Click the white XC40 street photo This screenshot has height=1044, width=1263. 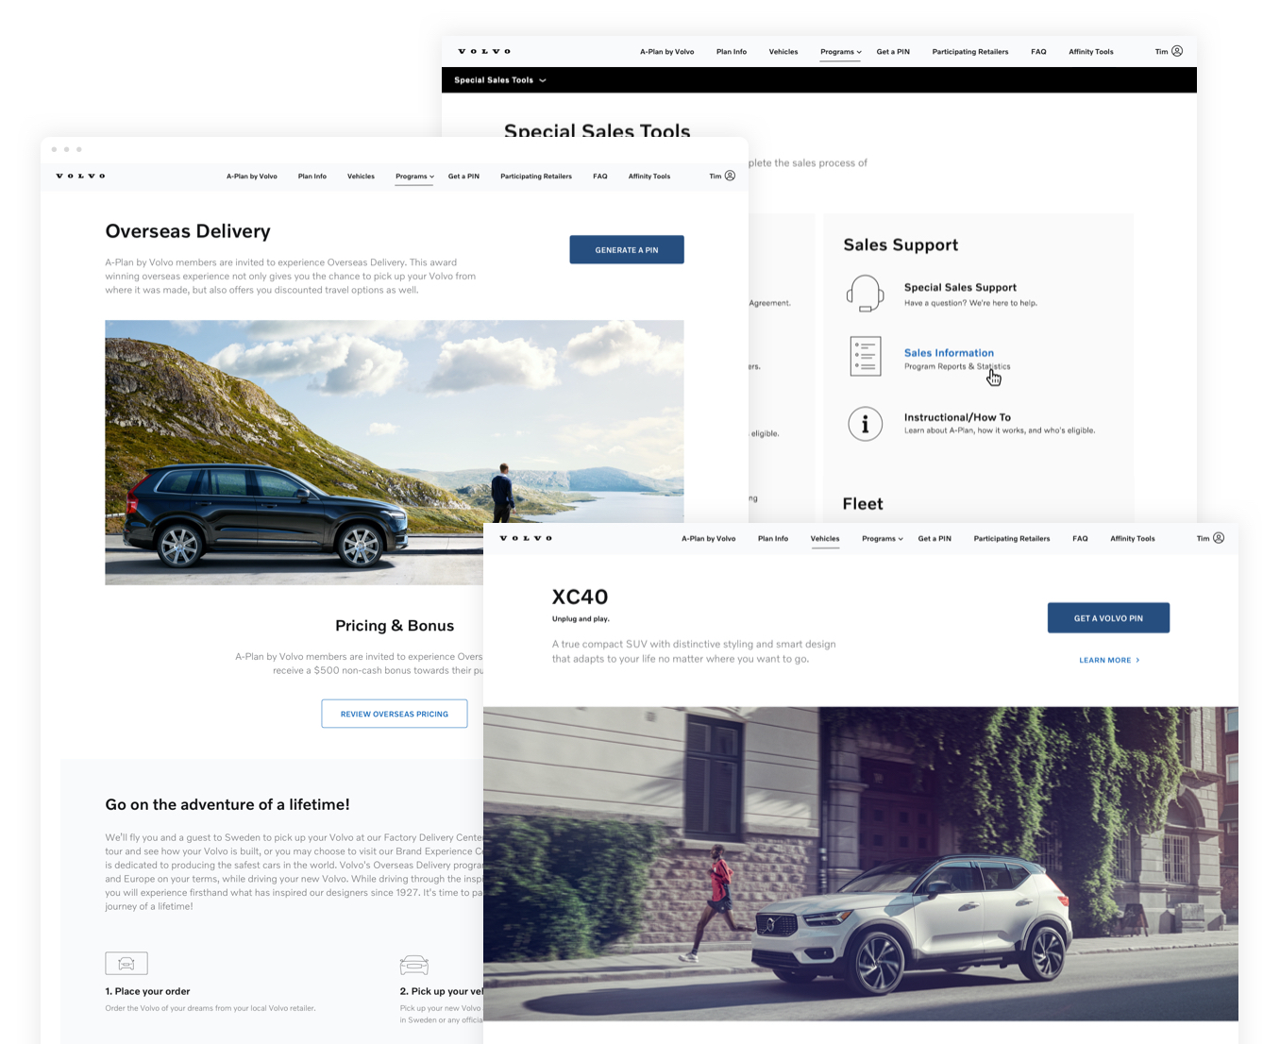coord(860,863)
